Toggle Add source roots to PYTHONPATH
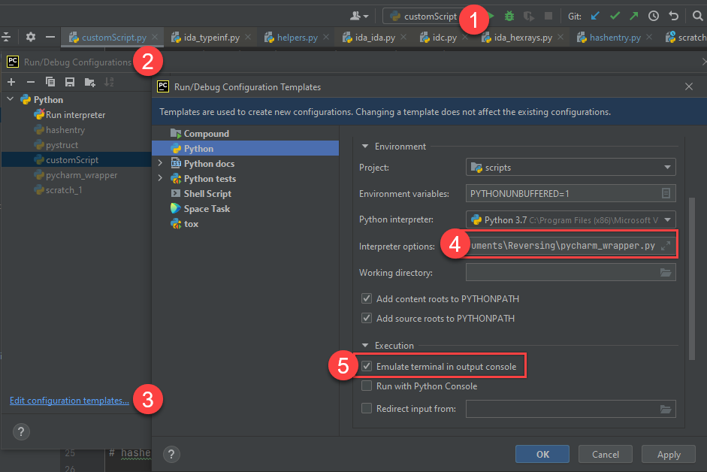Image resolution: width=707 pixels, height=472 pixels. [x=367, y=318]
